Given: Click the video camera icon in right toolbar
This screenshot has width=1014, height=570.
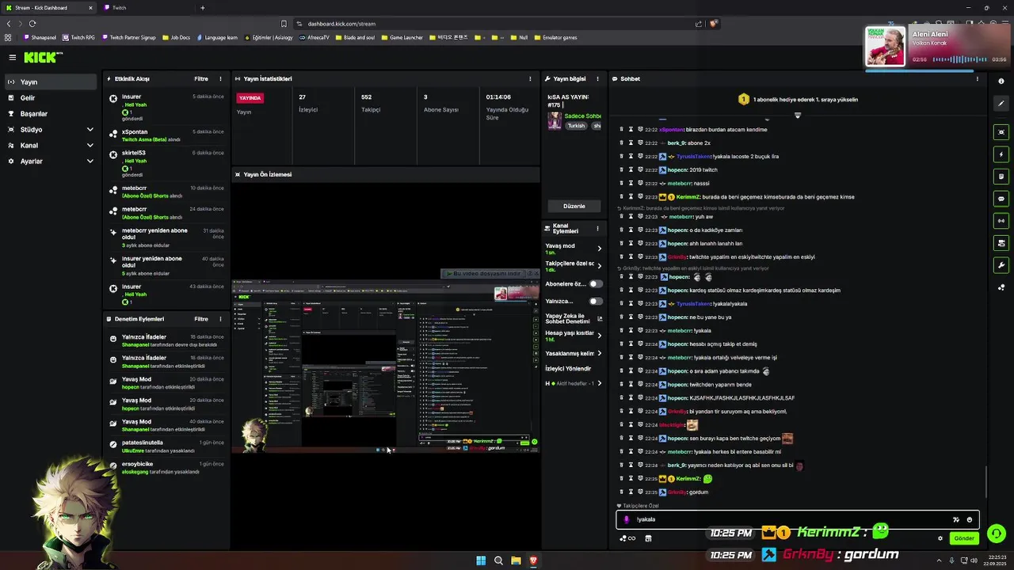Looking at the screenshot, I should click(x=1001, y=243).
